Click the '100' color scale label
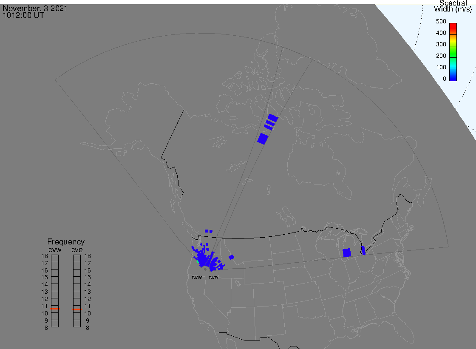The height and width of the screenshot is (349, 476). (x=441, y=68)
